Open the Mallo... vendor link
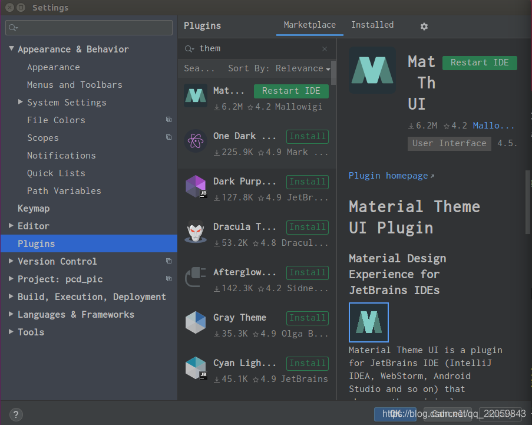Viewport: 532px width, 425px height. (494, 126)
